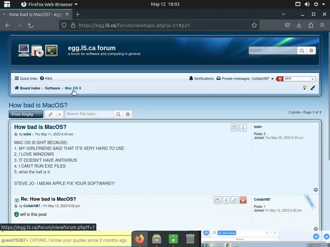Click the 'Search this topic' field
This screenshot has height=247, width=330.
coord(89,114)
